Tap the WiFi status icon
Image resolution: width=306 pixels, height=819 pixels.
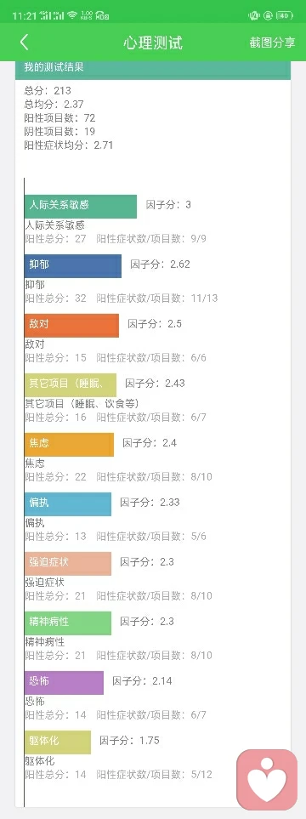(x=72, y=15)
